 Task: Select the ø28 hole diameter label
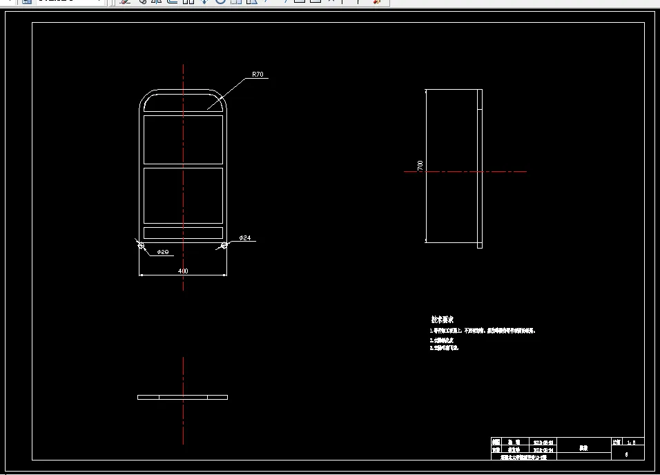pyautogui.click(x=163, y=252)
